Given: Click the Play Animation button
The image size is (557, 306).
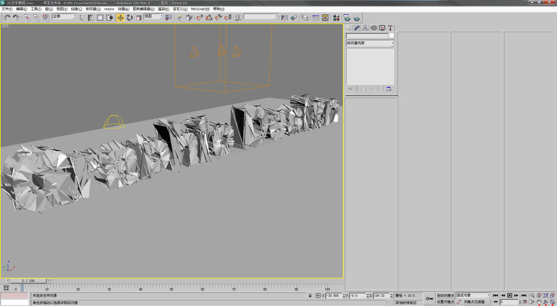Looking at the screenshot, I should 510,295.
